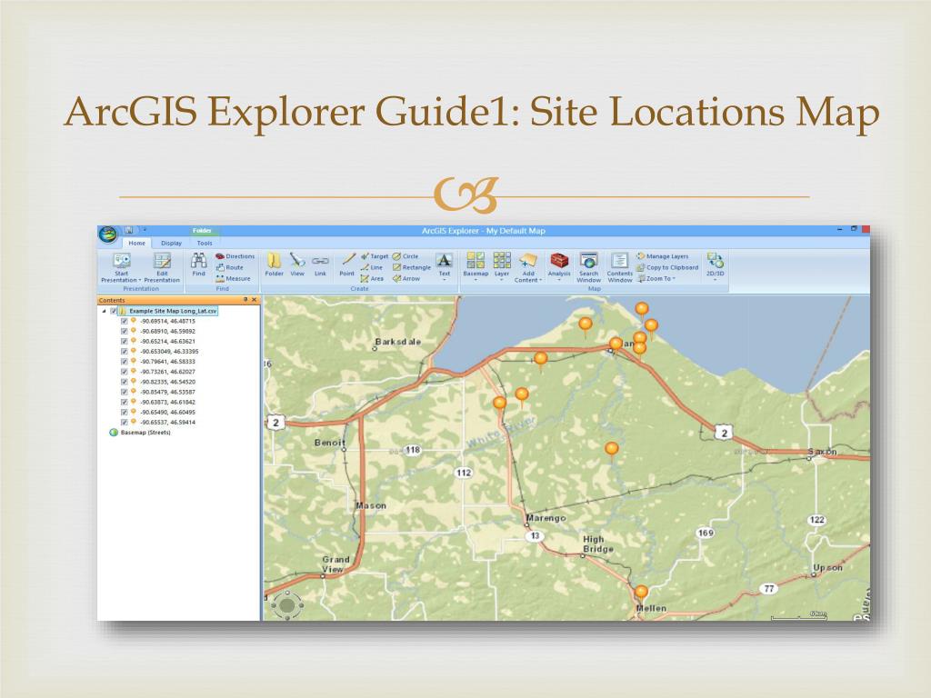Click Copy to Clipboard
The width and height of the screenshot is (931, 698).
tap(667, 268)
